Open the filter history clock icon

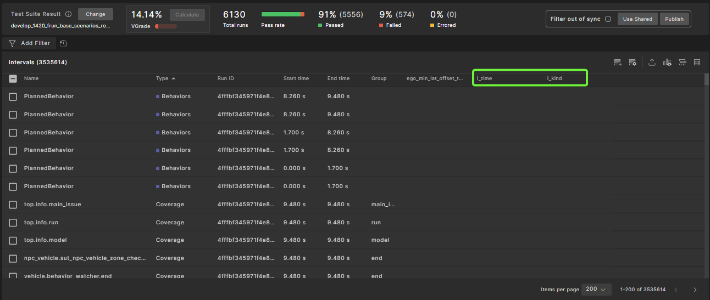[64, 43]
